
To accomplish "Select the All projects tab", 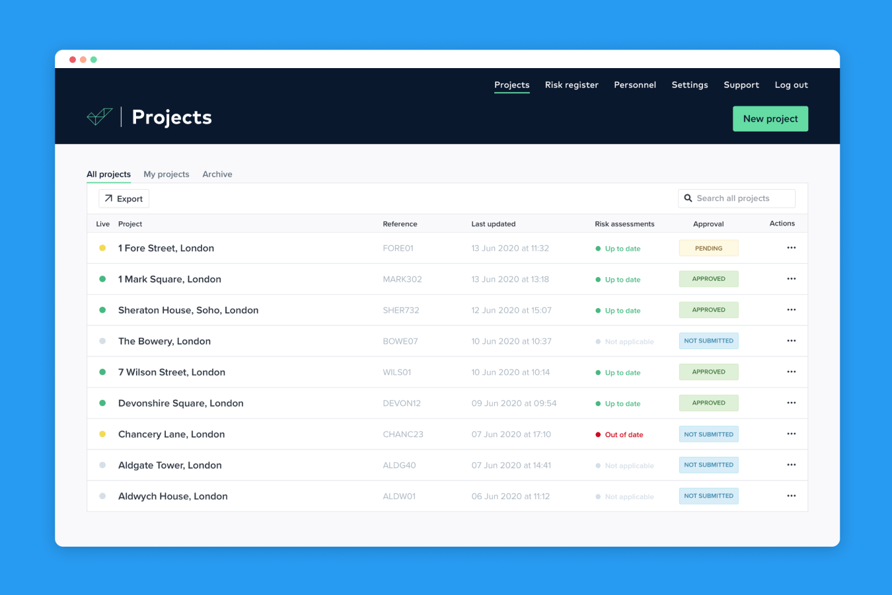I will click(x=108, y=175).
